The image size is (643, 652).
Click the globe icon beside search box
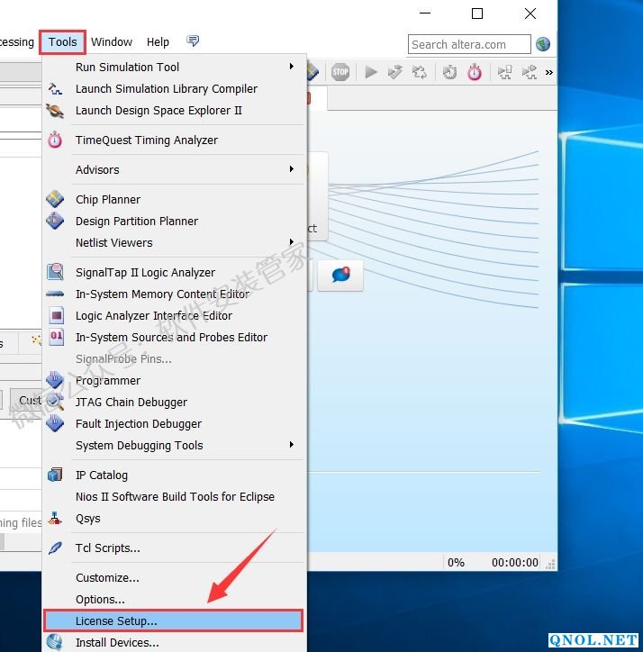tap(543, 44)
